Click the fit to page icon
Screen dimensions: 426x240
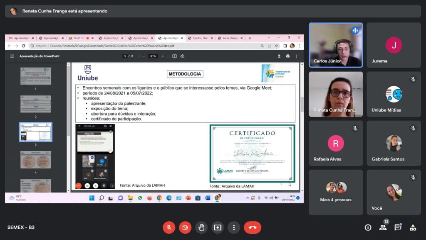coord(174,56)
